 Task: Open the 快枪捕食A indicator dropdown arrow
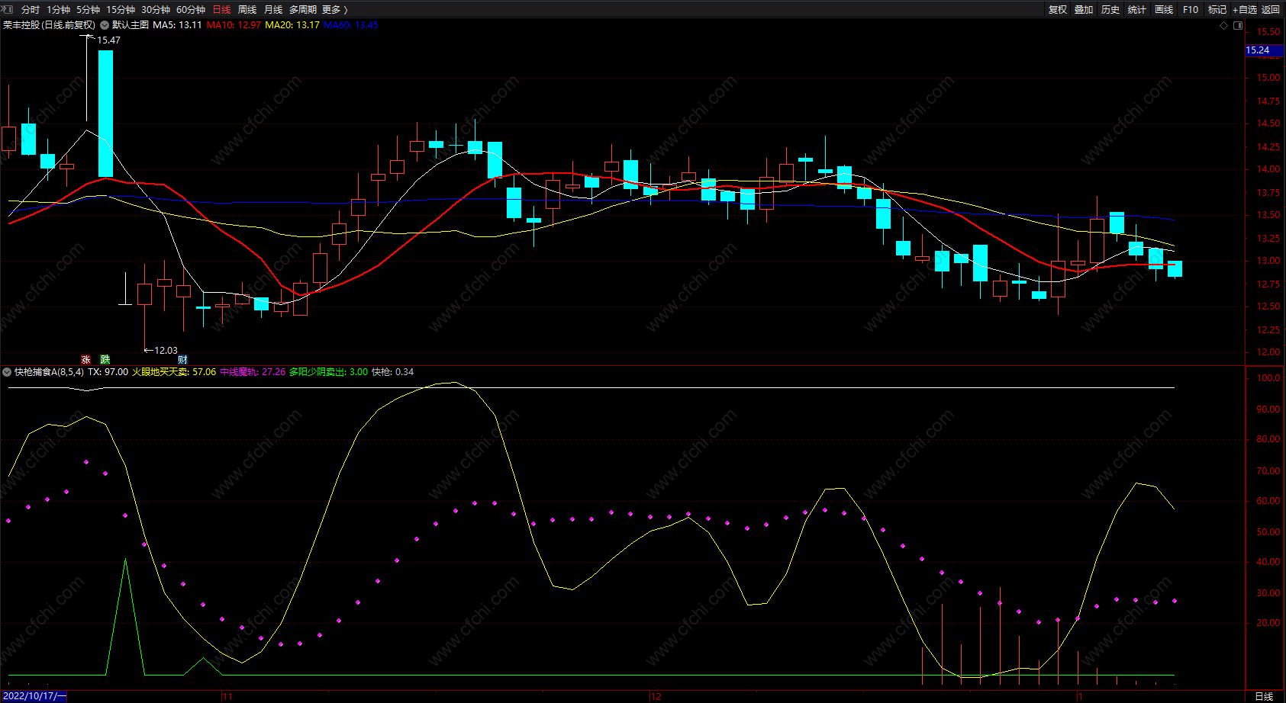[x=7, y=372]
